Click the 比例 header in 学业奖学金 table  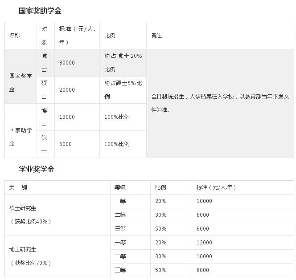click(160, 187)
